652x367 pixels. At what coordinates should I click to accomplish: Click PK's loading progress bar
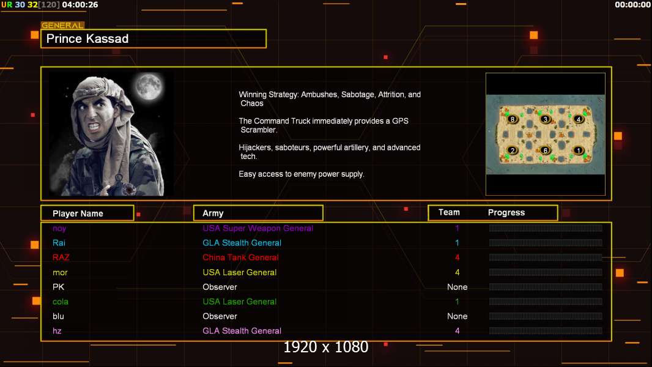546,287
